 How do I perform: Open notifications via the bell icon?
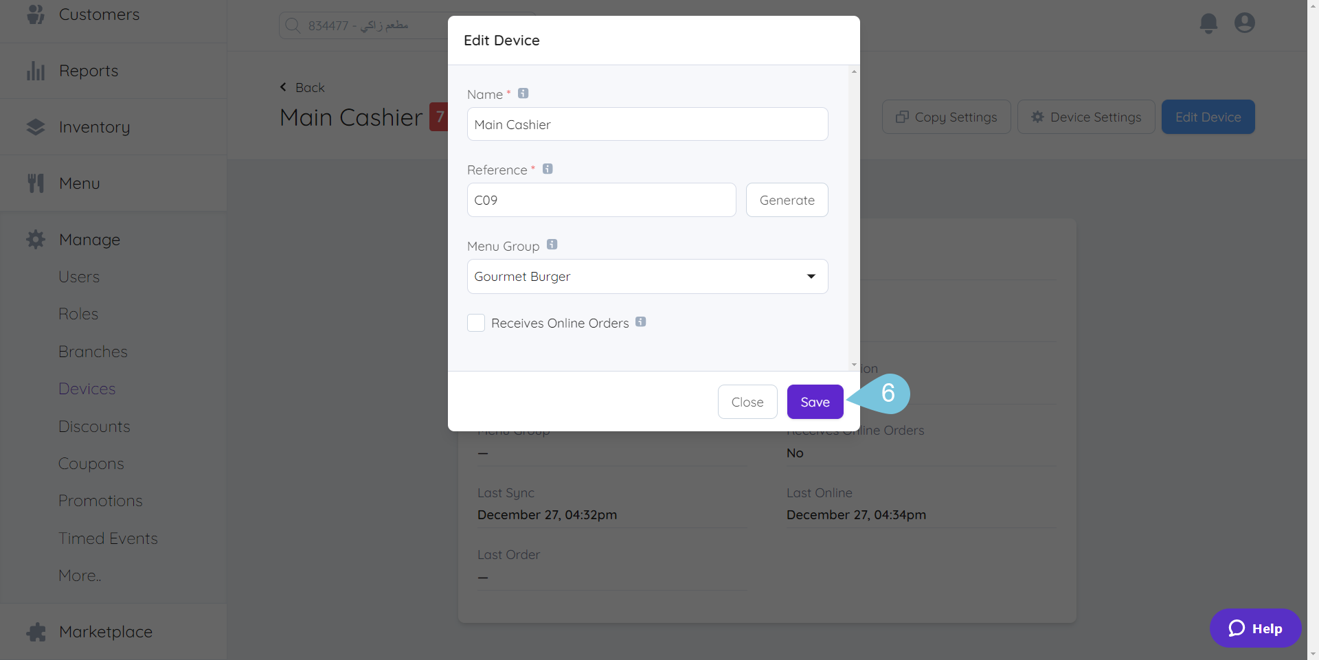[1208, 23]
